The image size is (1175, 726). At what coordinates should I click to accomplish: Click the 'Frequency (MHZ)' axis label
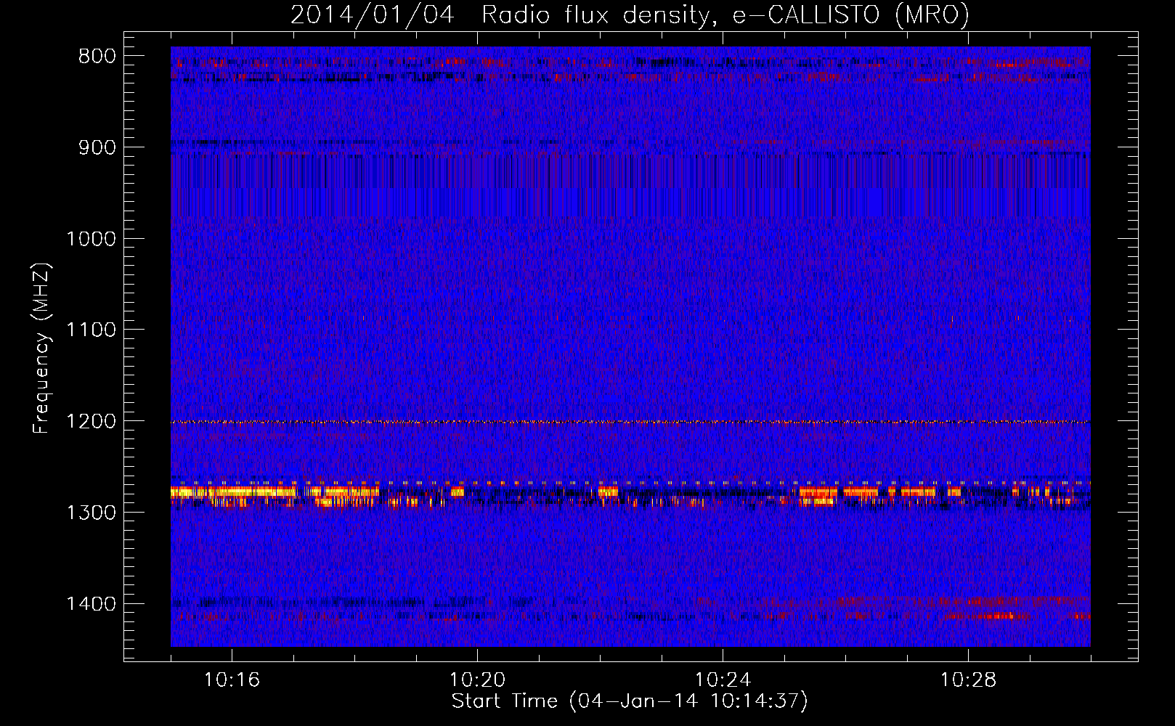(x=41, y=348)
